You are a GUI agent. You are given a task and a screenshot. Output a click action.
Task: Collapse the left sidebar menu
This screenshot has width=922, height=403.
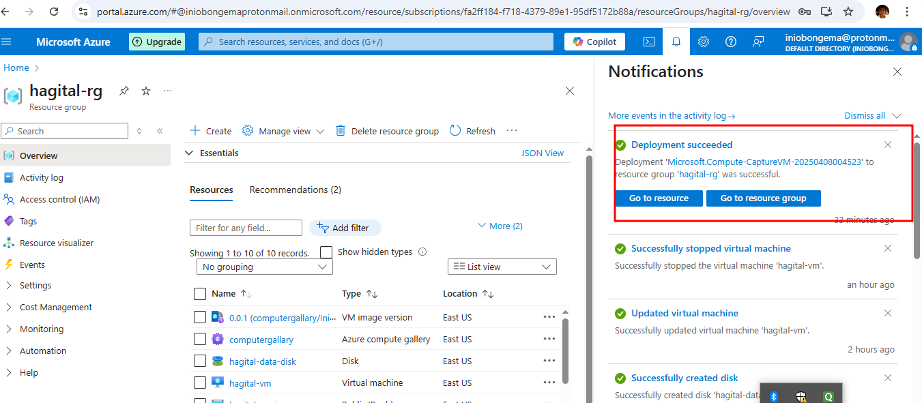pos(160,131)
